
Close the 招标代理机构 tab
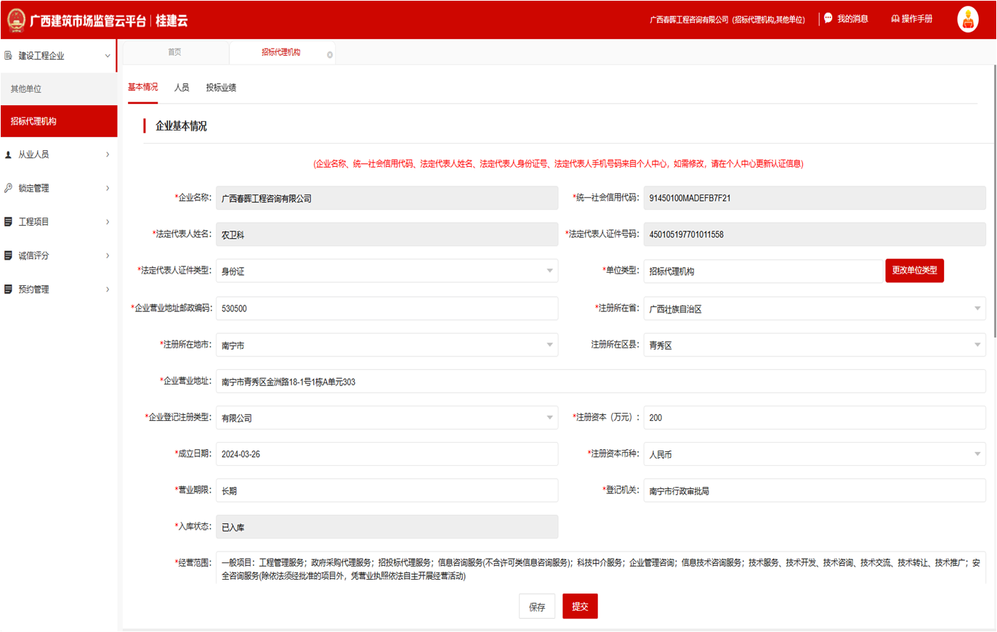[330, 54]
